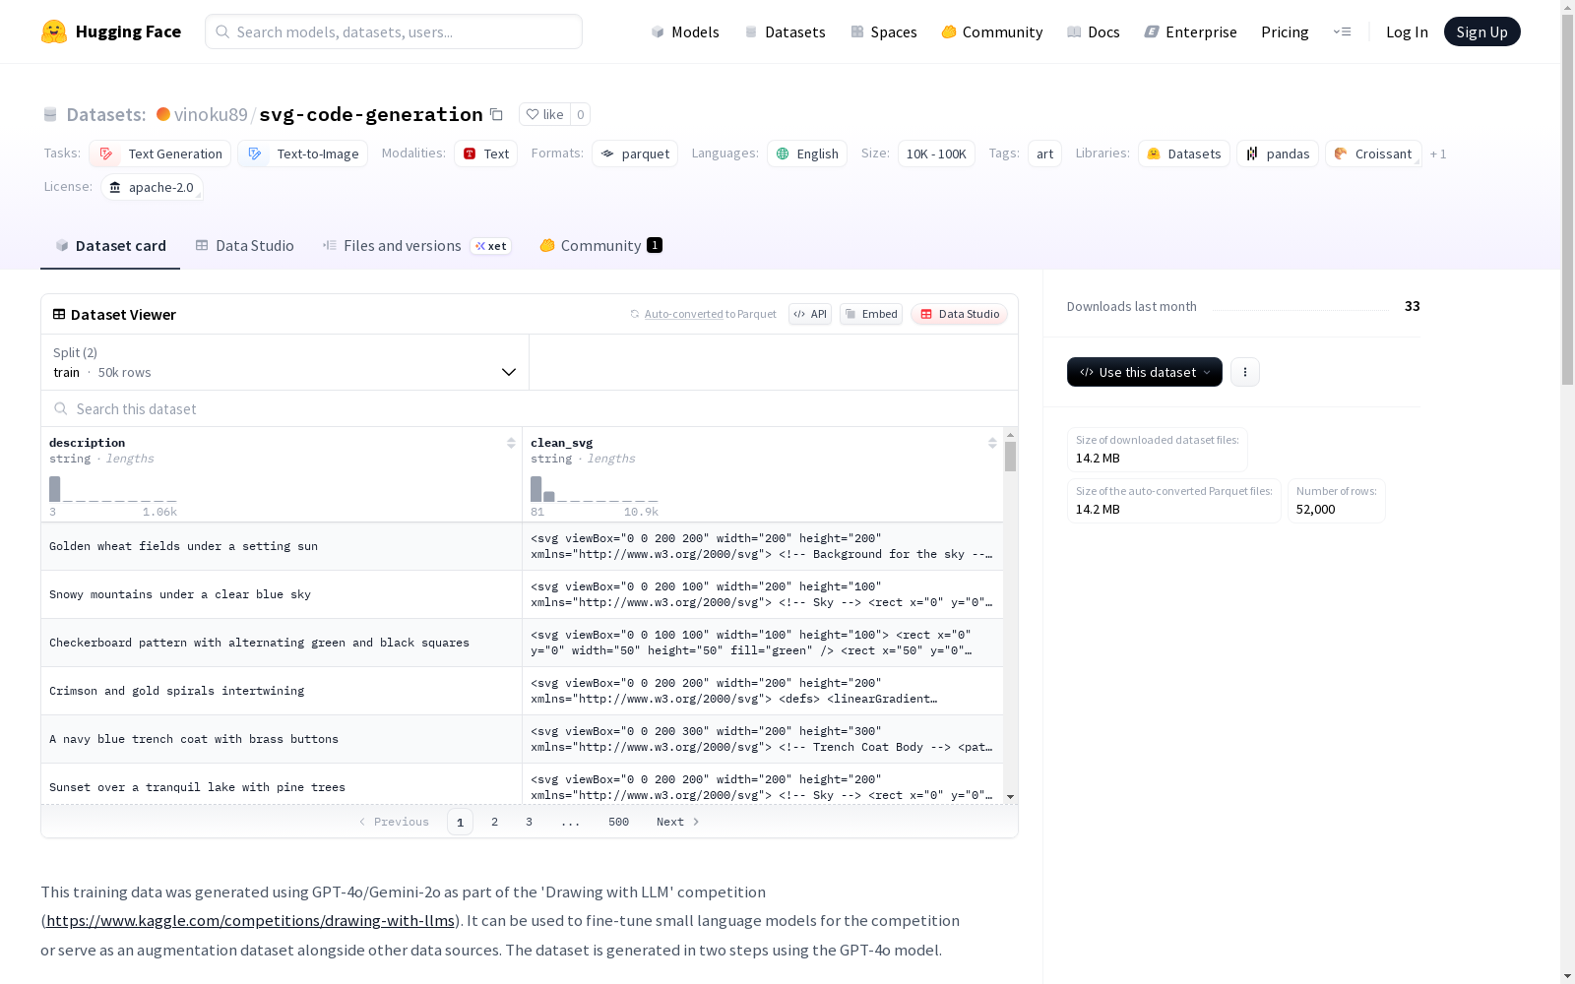Click the heart like button
This screenshot has width=1575, height=984.
click(544, 114)
